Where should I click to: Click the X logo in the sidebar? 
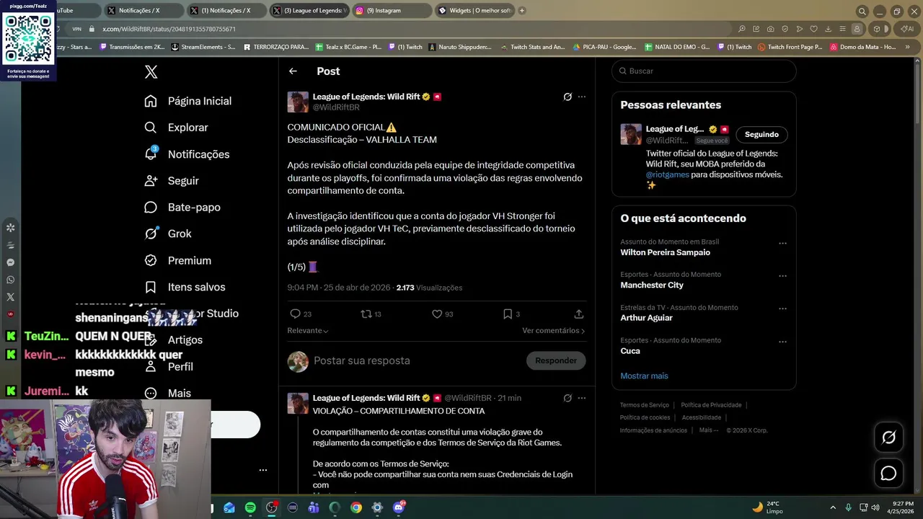[151, 71]
